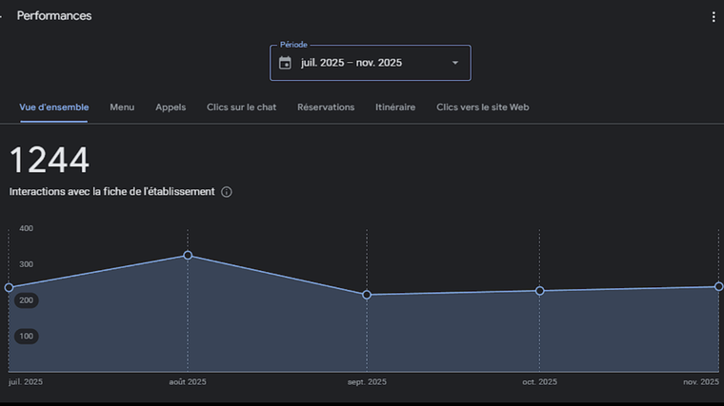Click the nov. 2025 data point

click(717, 286)
